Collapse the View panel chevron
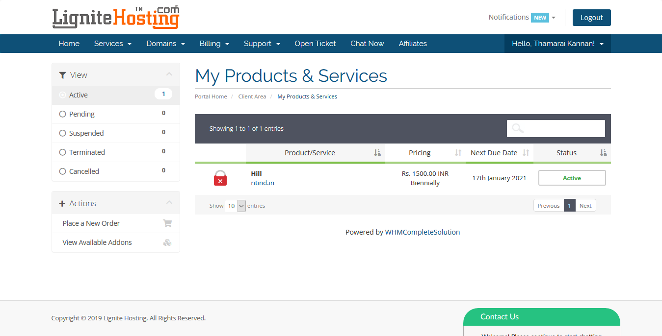This screenshot has width=662, height=336. click(x=169, y=74)
